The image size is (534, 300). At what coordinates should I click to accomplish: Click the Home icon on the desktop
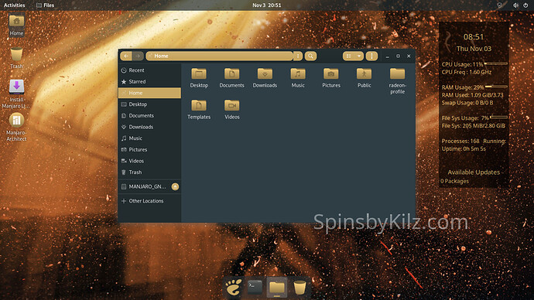pyautogui.click(x=16, y=26)
